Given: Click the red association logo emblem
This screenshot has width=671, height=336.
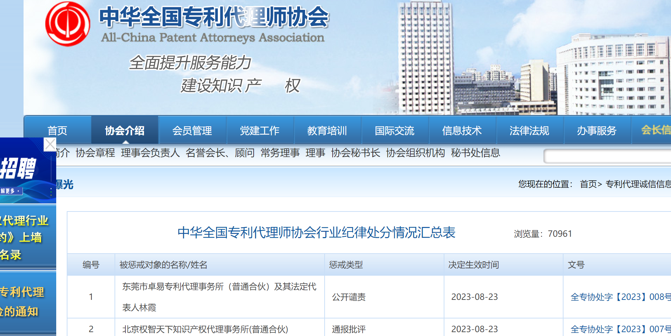Looking at the screenshot, I should pyautogui.click(x=67, y=24).
